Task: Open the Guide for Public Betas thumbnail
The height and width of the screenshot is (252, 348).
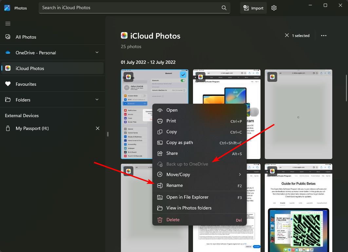Action: [298, 208]
